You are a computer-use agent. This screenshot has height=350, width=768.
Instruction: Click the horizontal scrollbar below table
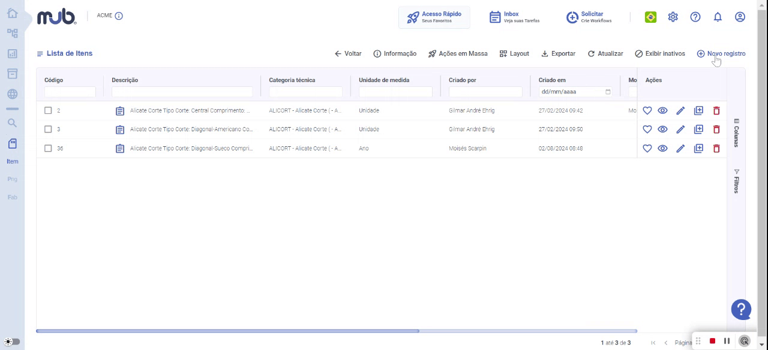pyautogui.click(x=227, y=331)
